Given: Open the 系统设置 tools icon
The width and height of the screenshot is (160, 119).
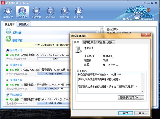Looking at the screenshot, I should click(x=65, y=11).
